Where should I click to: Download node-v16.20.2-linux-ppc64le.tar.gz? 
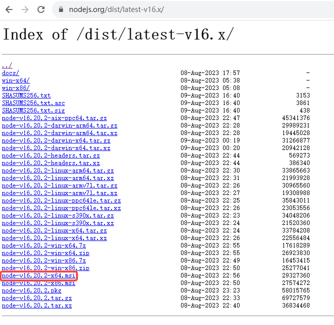click(61, 200)
